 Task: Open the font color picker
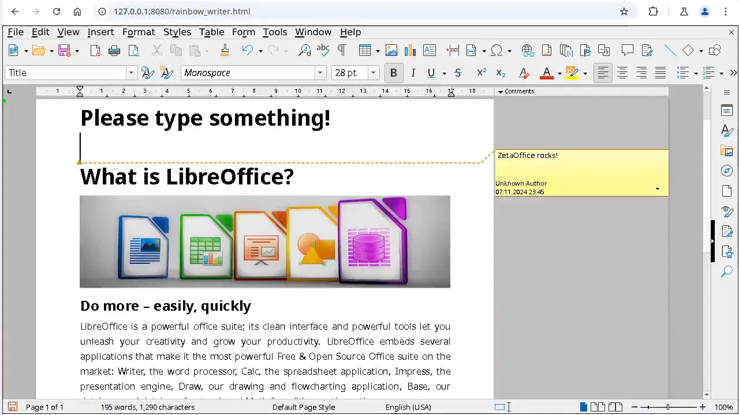559,73
